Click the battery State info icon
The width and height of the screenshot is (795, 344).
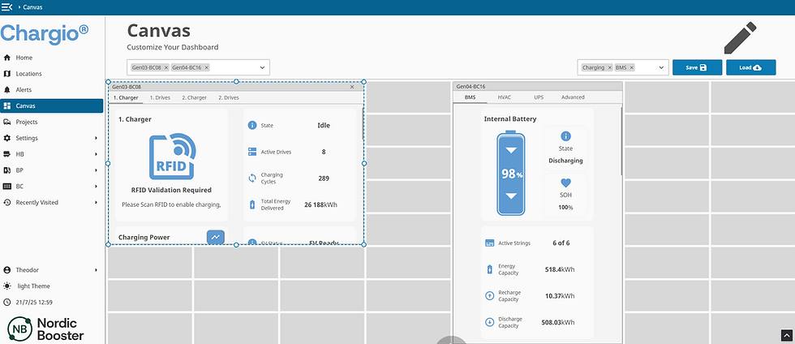[x=566, y=136]
